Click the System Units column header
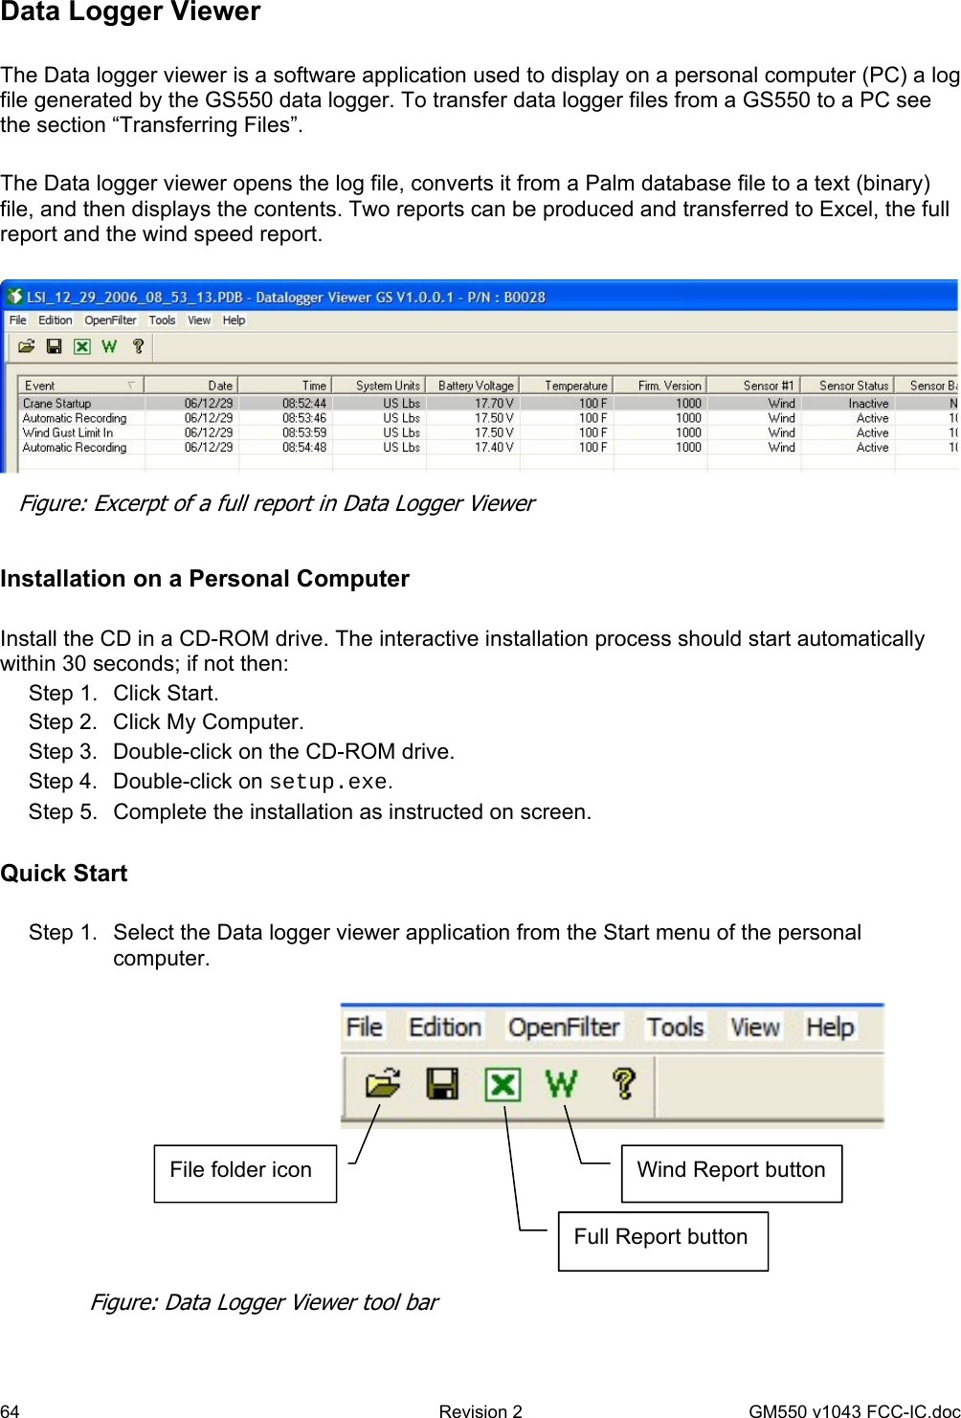The width and height of the screenshot is (961, 1418). pyautogui.click(x=378, y=386)
